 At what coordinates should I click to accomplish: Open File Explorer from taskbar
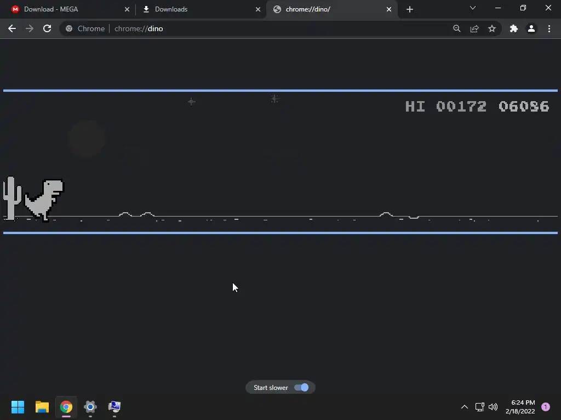coord(42,407)
